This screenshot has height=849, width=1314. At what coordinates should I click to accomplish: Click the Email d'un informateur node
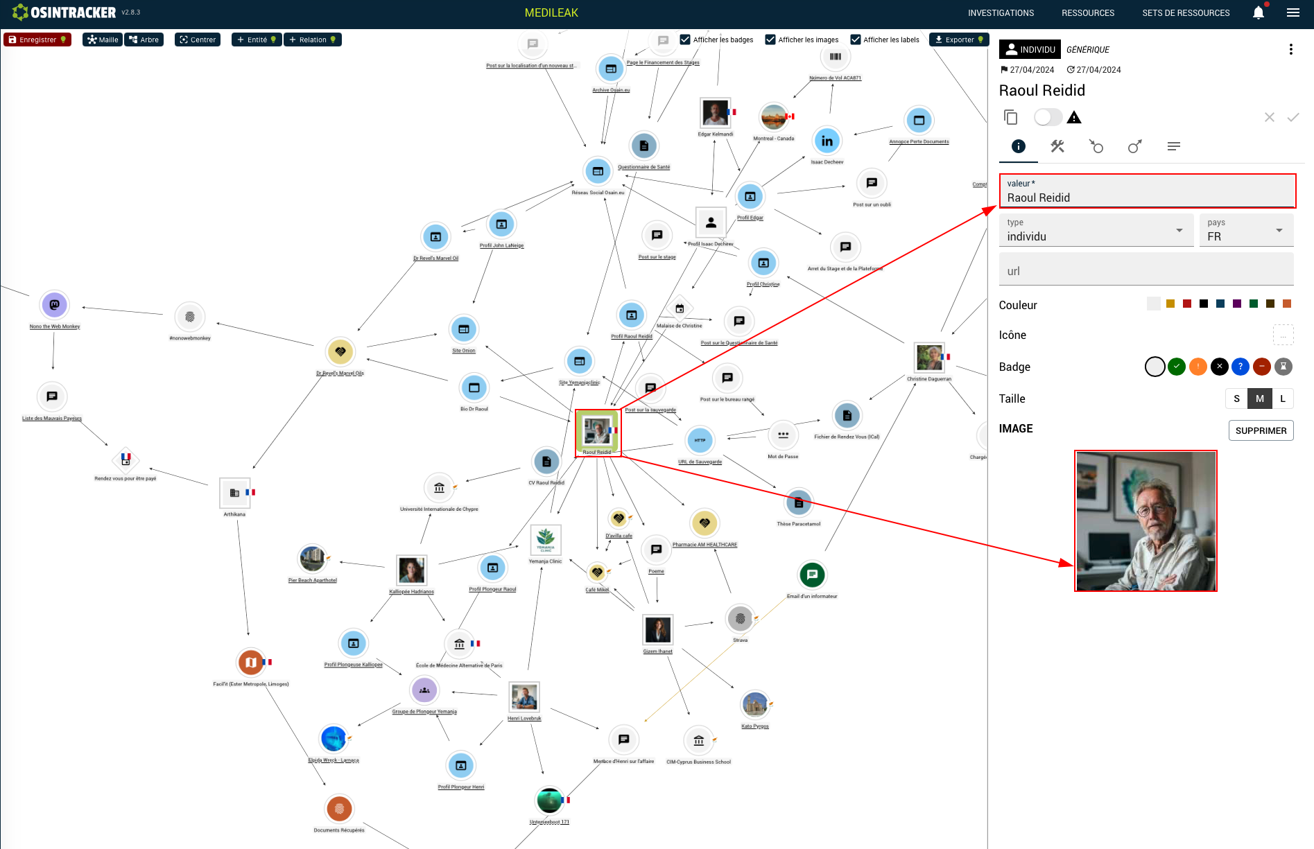coord(812,575)
